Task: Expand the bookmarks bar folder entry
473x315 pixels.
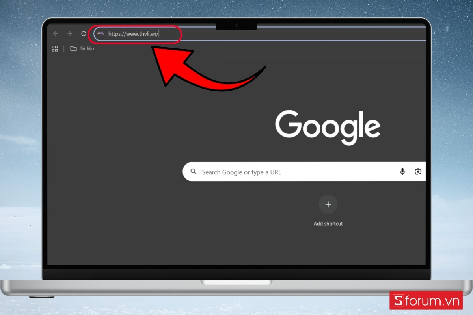Action: [82, 48]
